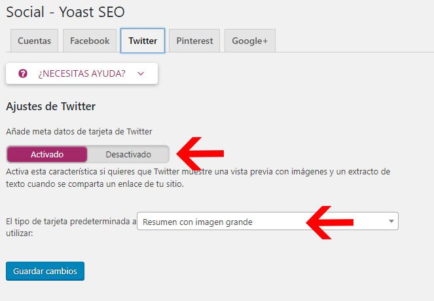The height and width of the screenshot is (301, 434).
Task: Switch to the Cuentas tab
Action: coord(34,41)
